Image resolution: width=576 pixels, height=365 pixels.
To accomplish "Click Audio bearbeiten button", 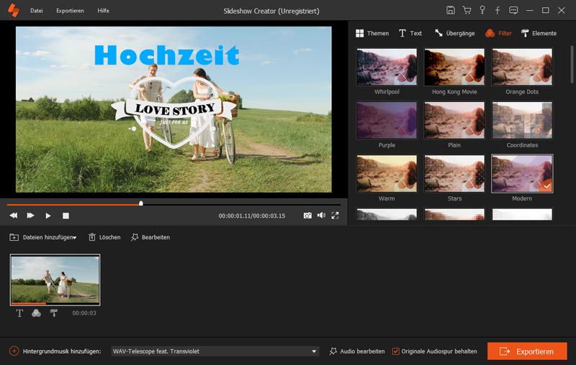I will click(x=356, y=351).
